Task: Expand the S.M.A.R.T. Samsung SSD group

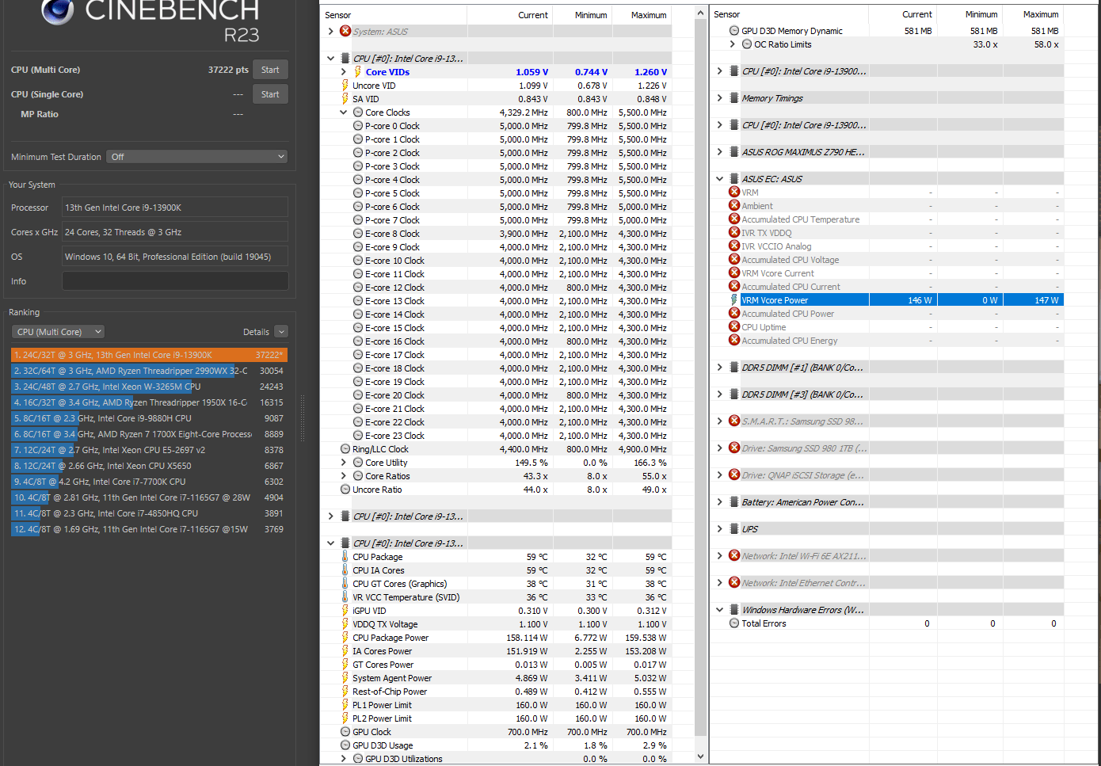Action: (719, 421)
